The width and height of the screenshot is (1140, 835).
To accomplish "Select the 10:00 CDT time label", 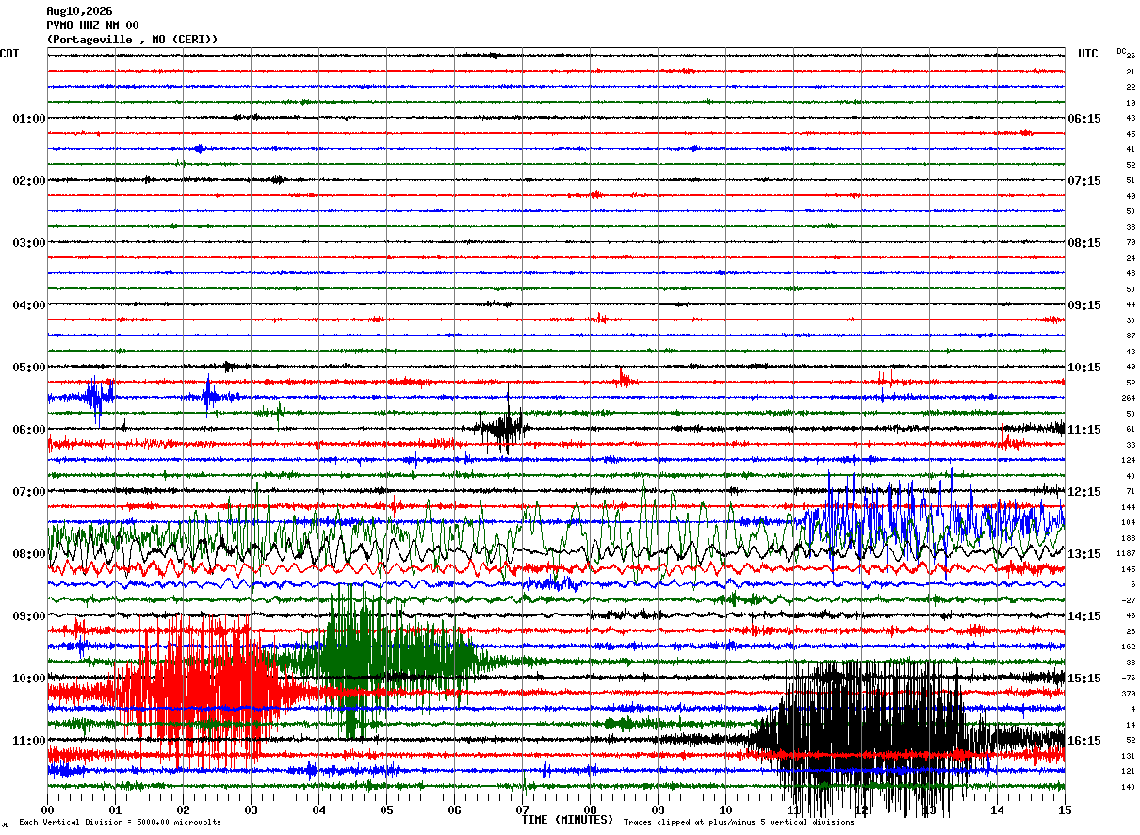I will (29, 679).
